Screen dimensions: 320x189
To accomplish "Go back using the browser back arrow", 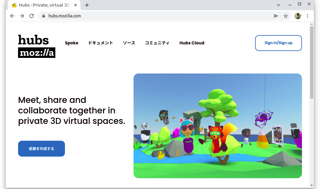I will coord(12,16).
